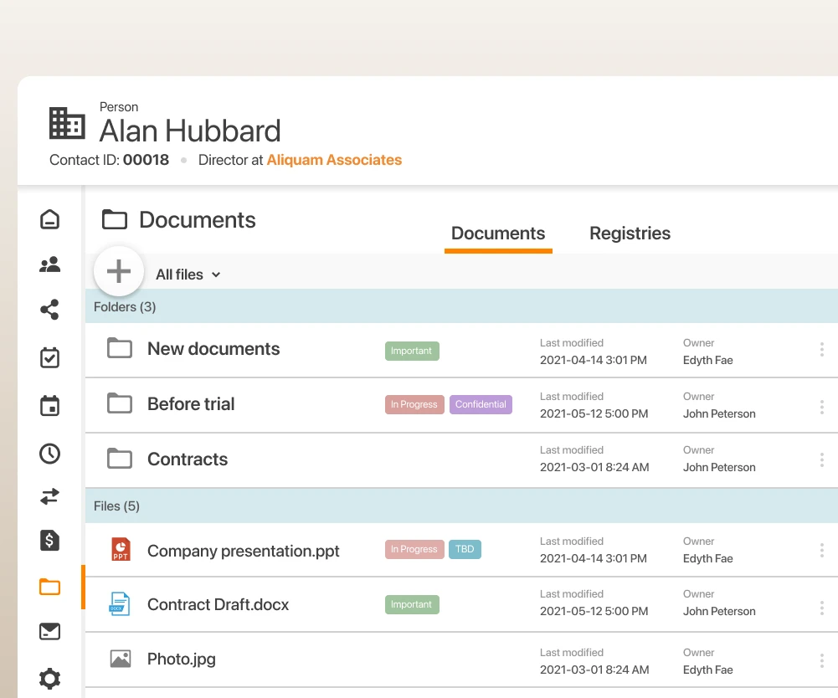The image size is (838, 698).
Task: Open the tasks checkmark icon in sidebar
Action: pos(49,357)
